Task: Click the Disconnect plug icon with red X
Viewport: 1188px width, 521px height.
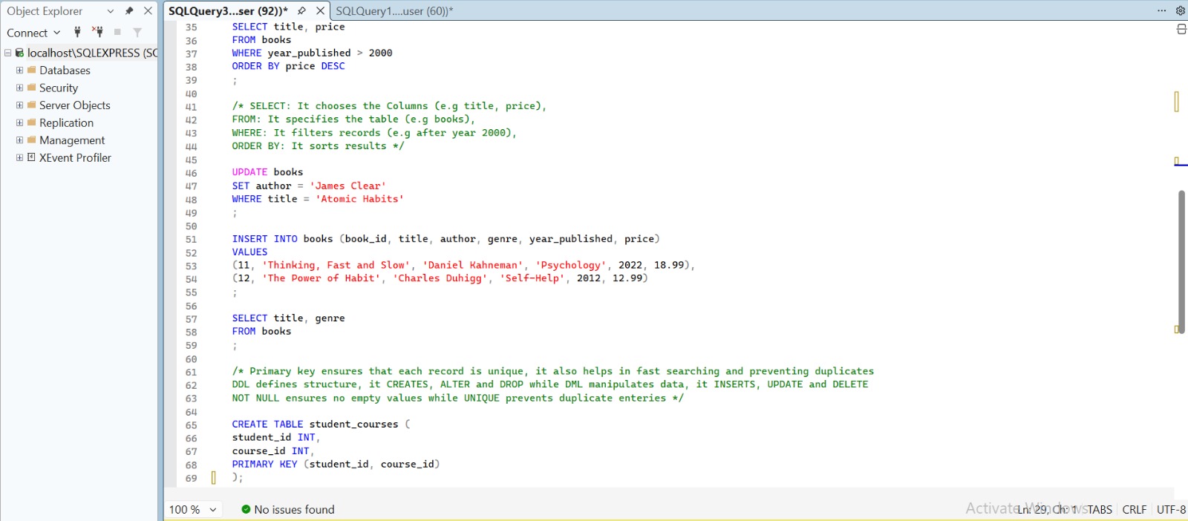Action: (x=97, y=32)
